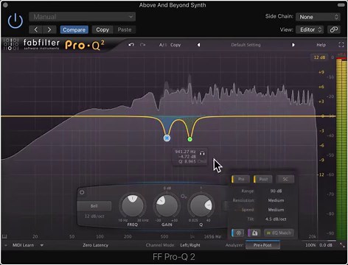This screenshot has height=265, width=348.
Task: Go to the previous preset arrow
Action: pyautogui.click(x=36, y=29)
